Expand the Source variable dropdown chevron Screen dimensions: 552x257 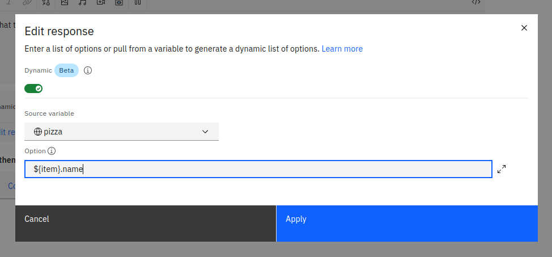point(205,132)
